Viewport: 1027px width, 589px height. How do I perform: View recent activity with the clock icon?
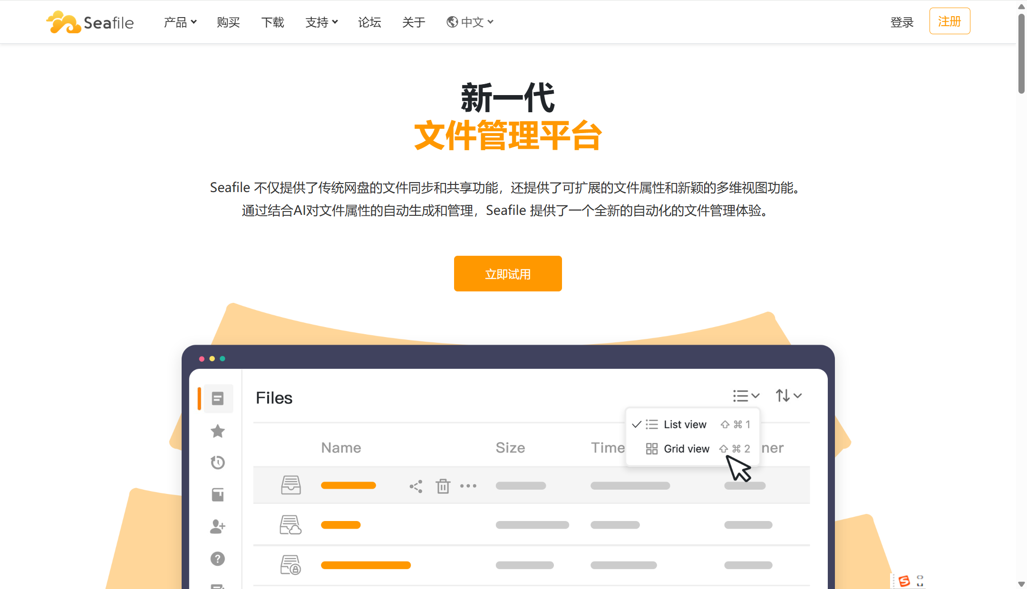tap(217, 462)
